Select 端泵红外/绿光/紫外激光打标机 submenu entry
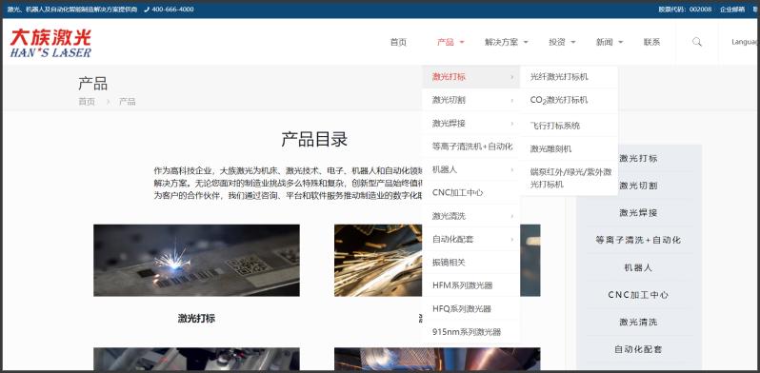 (569, 178)
